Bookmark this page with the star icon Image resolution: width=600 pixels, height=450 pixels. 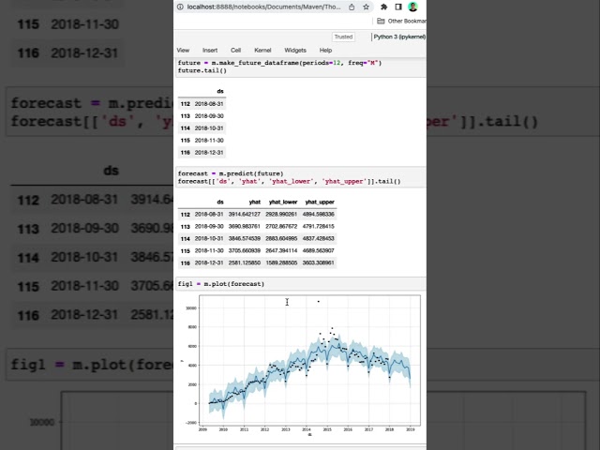(x=366, y=7)
